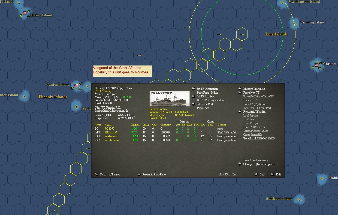Image resolution: width=338 pixels, height=215 pixels.
Task: Click the Pago Pago - 148,161 destination text
Action: (x=208, y=92)
